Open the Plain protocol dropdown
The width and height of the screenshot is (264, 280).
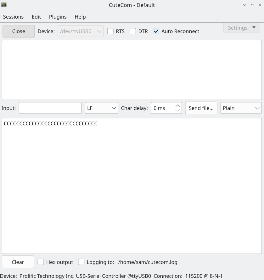point(241,108)
